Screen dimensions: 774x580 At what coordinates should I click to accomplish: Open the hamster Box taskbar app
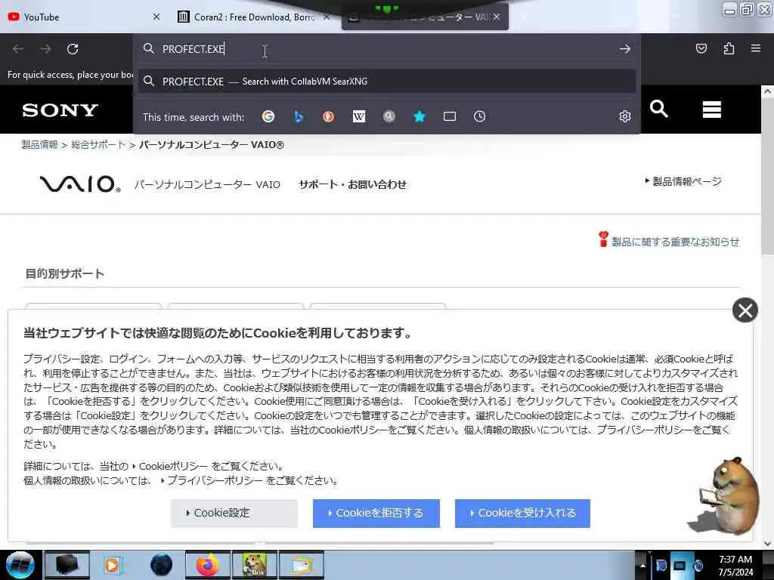254,565
